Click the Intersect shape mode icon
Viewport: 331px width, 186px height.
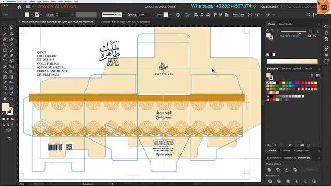(287, 170)
